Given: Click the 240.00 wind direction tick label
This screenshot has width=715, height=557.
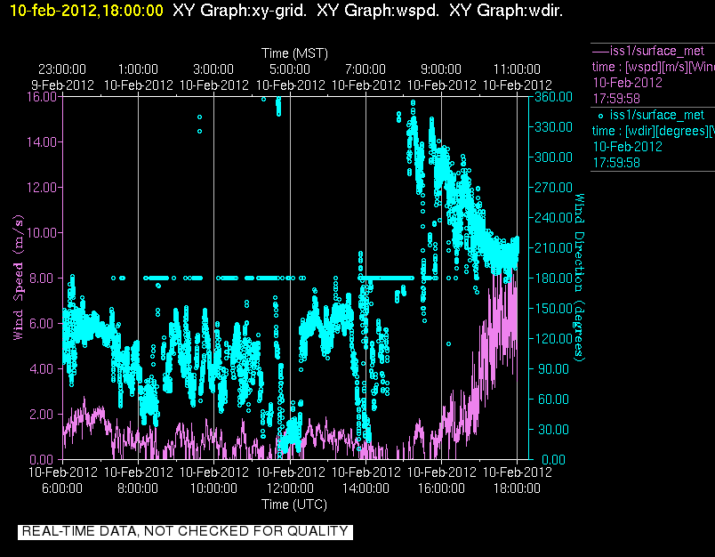Looking at the screenshot, I should [x=553, y=218].
